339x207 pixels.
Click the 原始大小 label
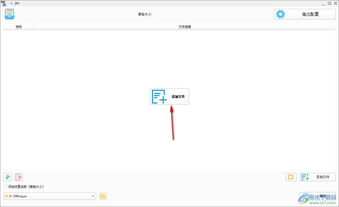pyautogui.click(x=145, y=14)
